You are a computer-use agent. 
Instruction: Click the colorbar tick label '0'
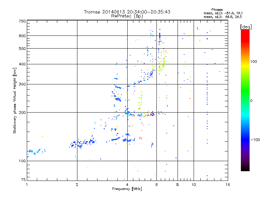click(x=251, y=100)
